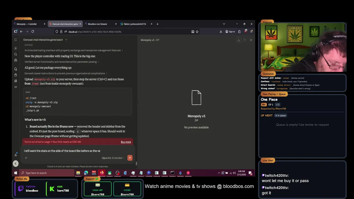Open the Code icon in Claude sidebar
Screen dimensions: 354x199
15,87
